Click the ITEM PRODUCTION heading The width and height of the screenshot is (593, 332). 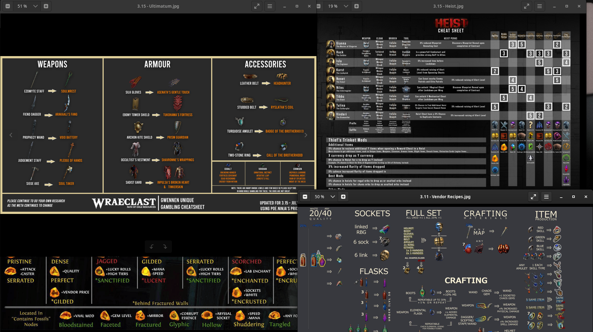click(x=546, y=215)
